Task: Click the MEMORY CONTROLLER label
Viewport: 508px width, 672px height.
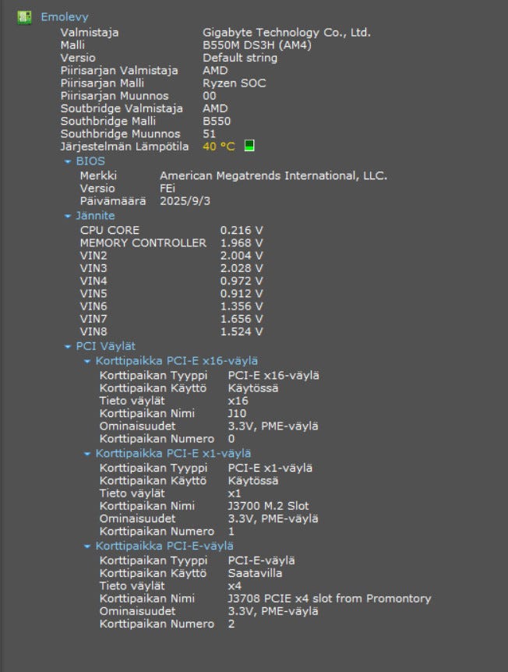Action: pyautogui.click(x=143, y=243)
